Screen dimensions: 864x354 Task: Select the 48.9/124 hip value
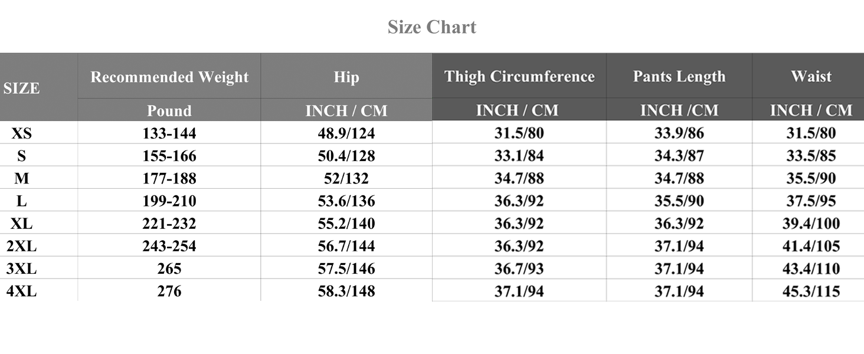346,133
